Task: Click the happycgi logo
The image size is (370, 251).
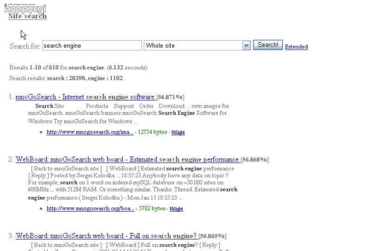Action: point(25,8)
